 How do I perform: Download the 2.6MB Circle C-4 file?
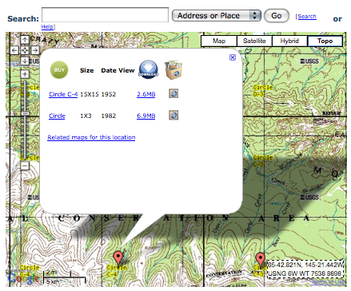[146, 94]
